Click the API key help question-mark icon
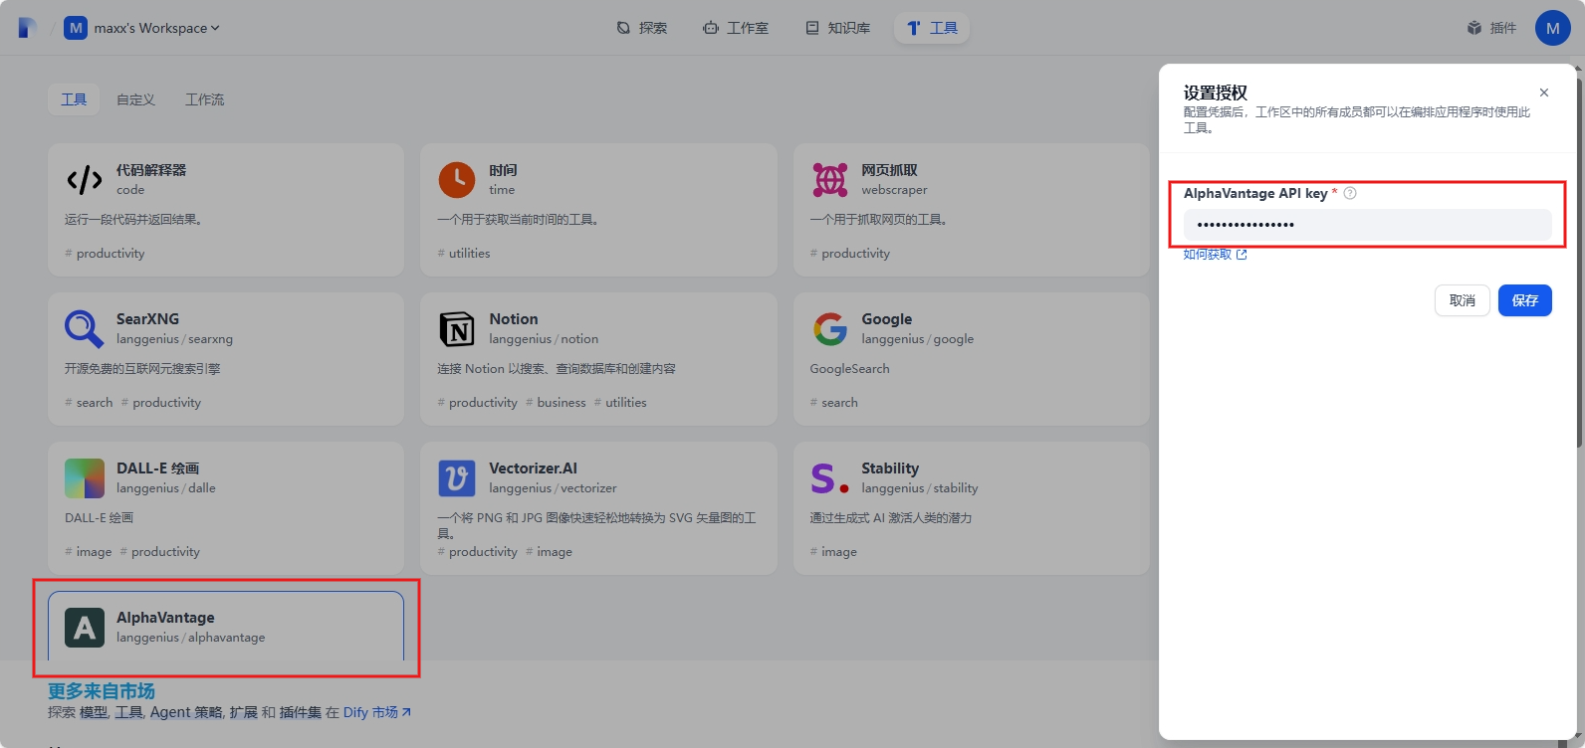The image size is (1585, 748). click(1350, 193)
